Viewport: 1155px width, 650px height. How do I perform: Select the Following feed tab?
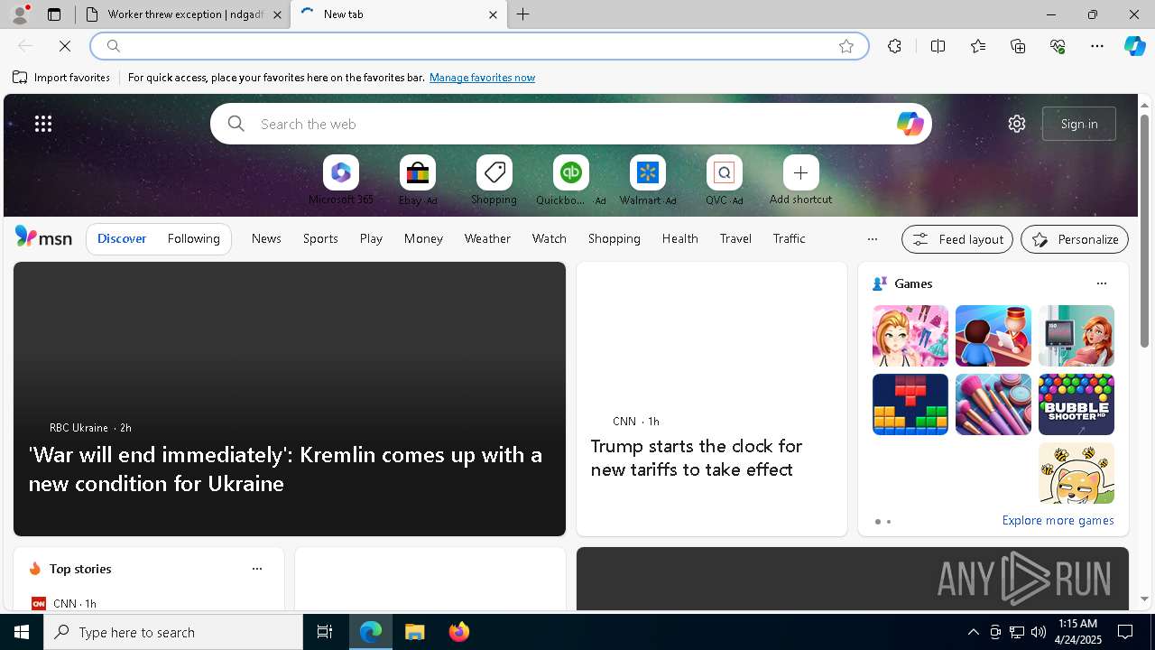pyautogui.click(x=193, y=238)
